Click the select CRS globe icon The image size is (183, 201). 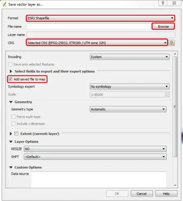[x=171, y=43]
